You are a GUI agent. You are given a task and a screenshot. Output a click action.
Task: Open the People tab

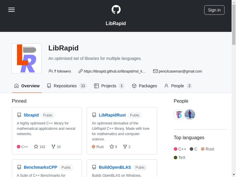tap(178, 86)
